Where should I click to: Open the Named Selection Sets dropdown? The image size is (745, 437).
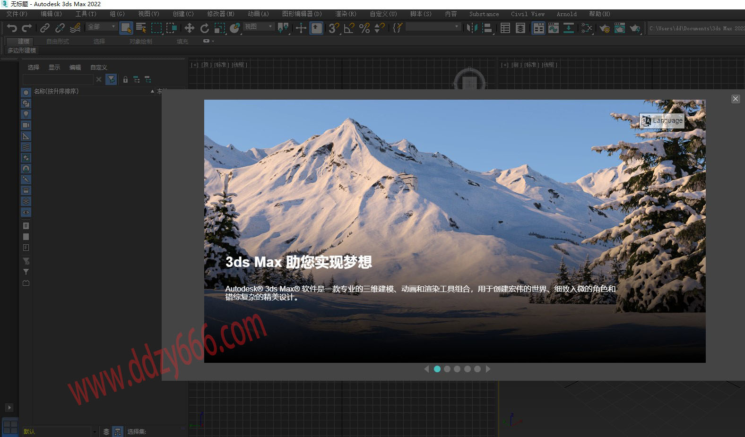[433, 27]
